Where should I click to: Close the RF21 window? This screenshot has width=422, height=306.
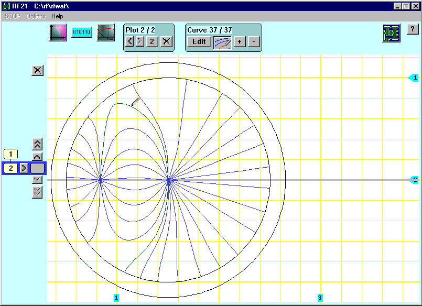tap(415, 6)
